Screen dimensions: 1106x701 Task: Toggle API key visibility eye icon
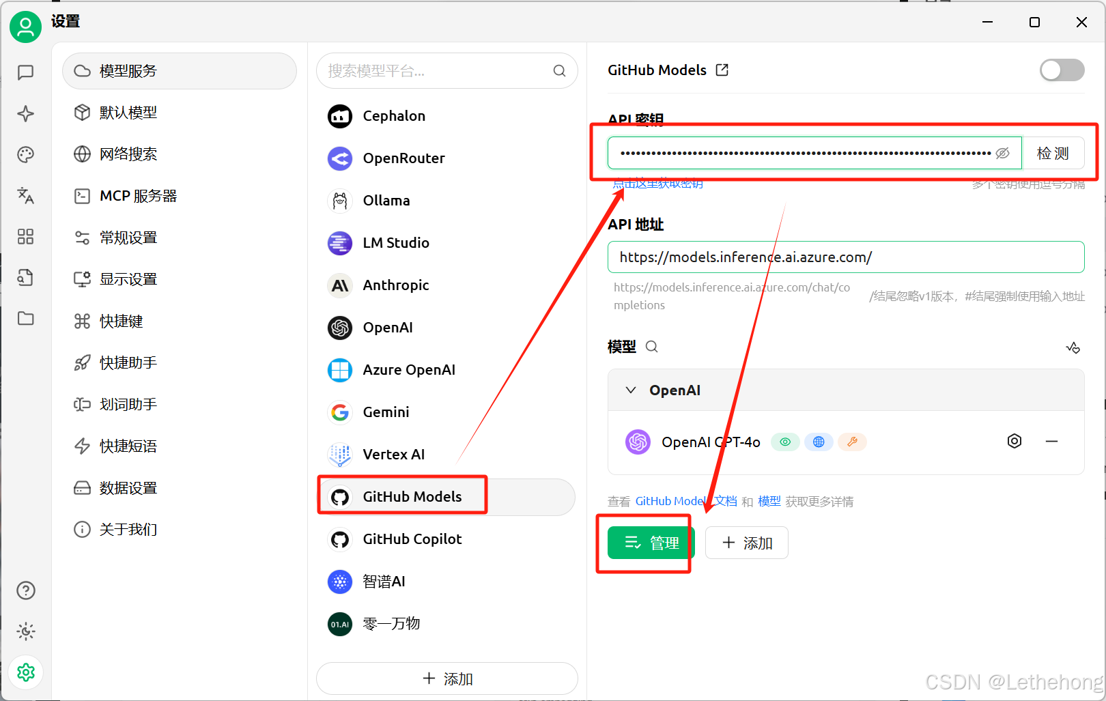1002,153
